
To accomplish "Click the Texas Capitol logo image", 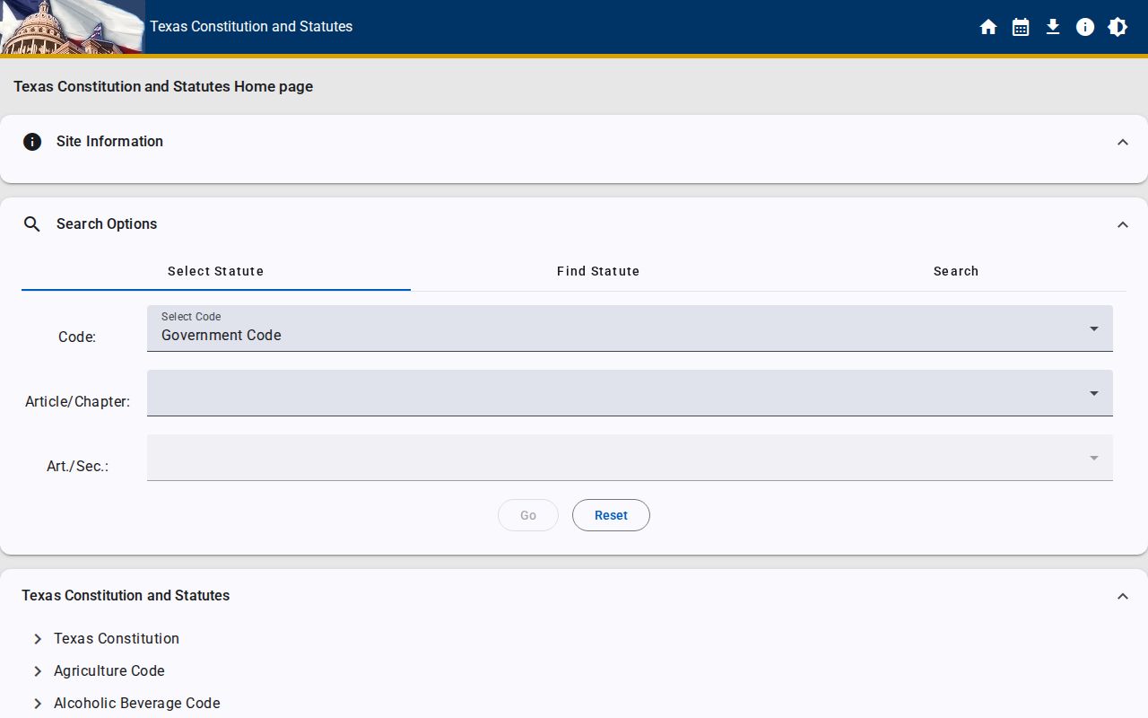I will (x=73, y=27).
